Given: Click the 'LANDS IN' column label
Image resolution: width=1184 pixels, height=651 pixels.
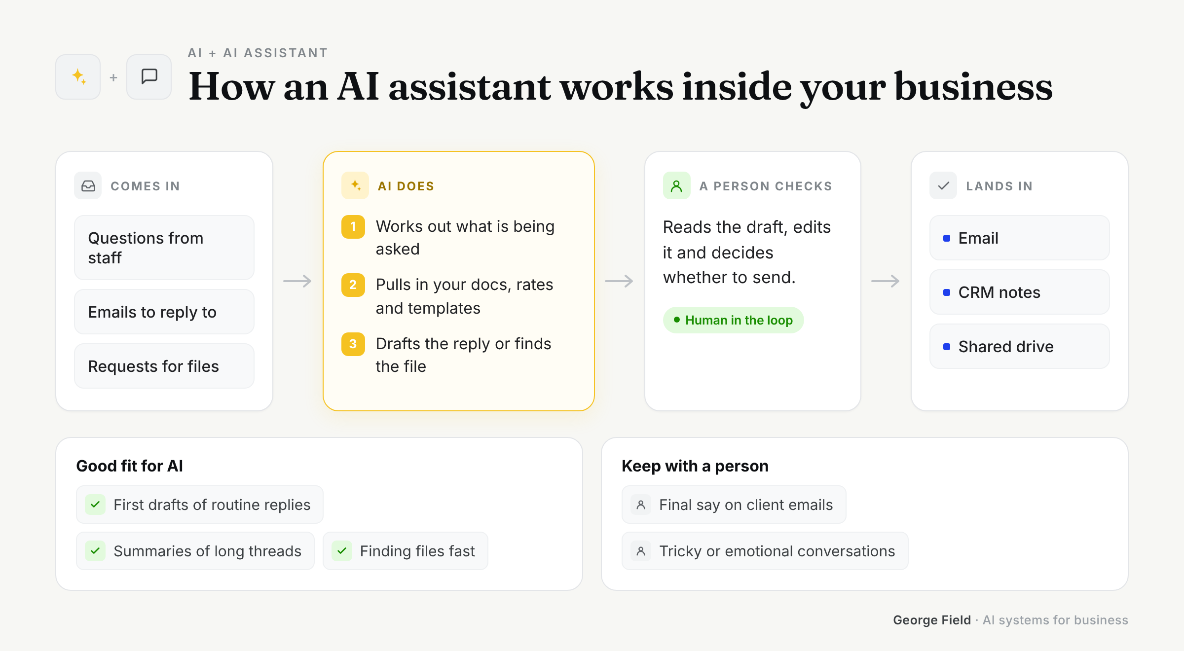Looking at the screenshot, I should 999,186.
